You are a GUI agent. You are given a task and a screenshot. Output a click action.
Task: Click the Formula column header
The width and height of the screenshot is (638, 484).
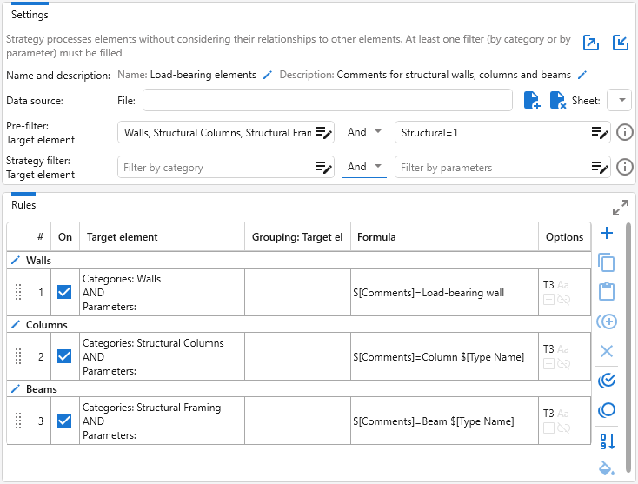click(x=444, y=236)
